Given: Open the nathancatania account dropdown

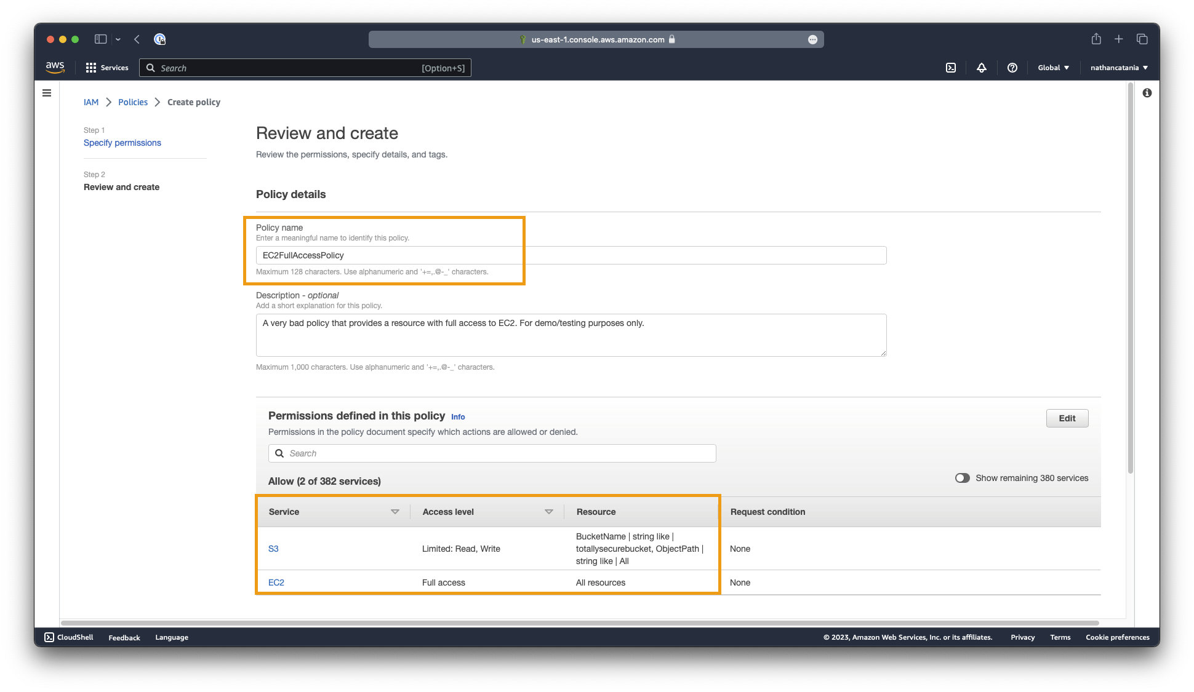Looking at the screenshot, I should click(x=1118, y=68).
